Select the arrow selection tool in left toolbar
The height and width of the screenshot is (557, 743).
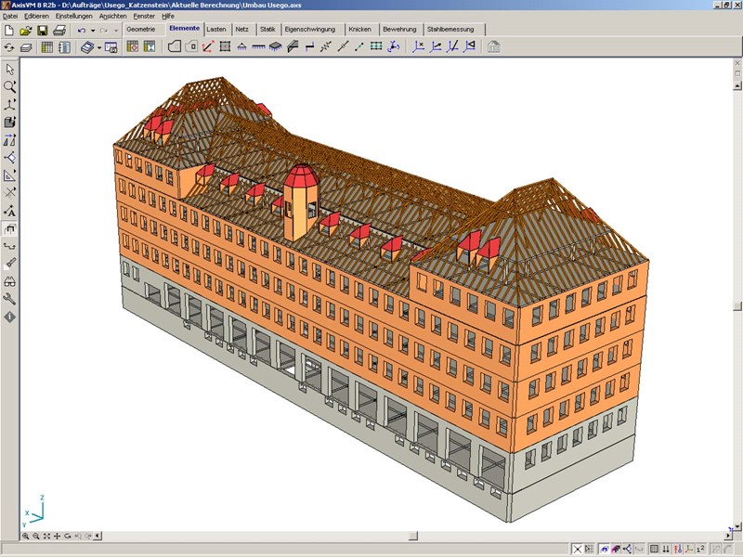pyautogui.click(x=10, y=69)
